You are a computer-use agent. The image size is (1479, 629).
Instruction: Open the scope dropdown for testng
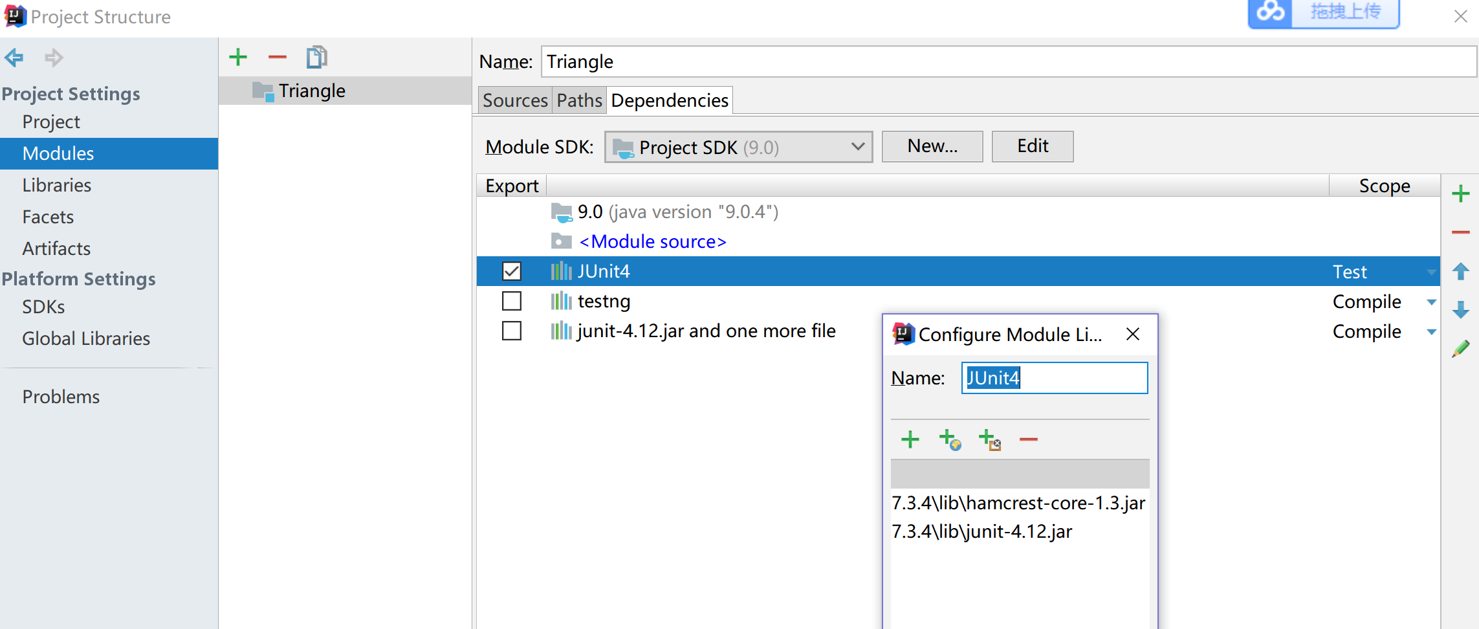pos(1431,302)
